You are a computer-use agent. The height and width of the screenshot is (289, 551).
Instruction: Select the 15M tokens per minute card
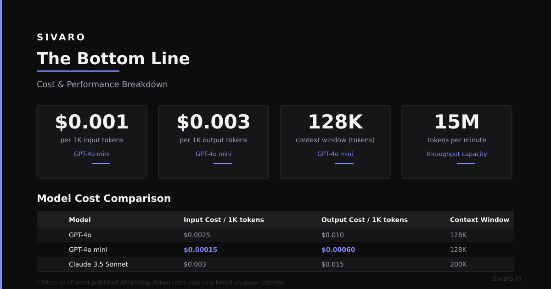(x=457, y=142)
